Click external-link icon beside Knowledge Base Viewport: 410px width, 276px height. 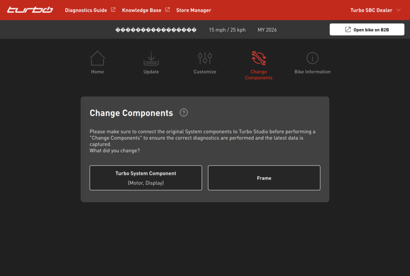[x=167, y=10]
